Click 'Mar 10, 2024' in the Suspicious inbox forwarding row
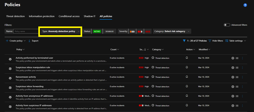 (x=204, y=87)
